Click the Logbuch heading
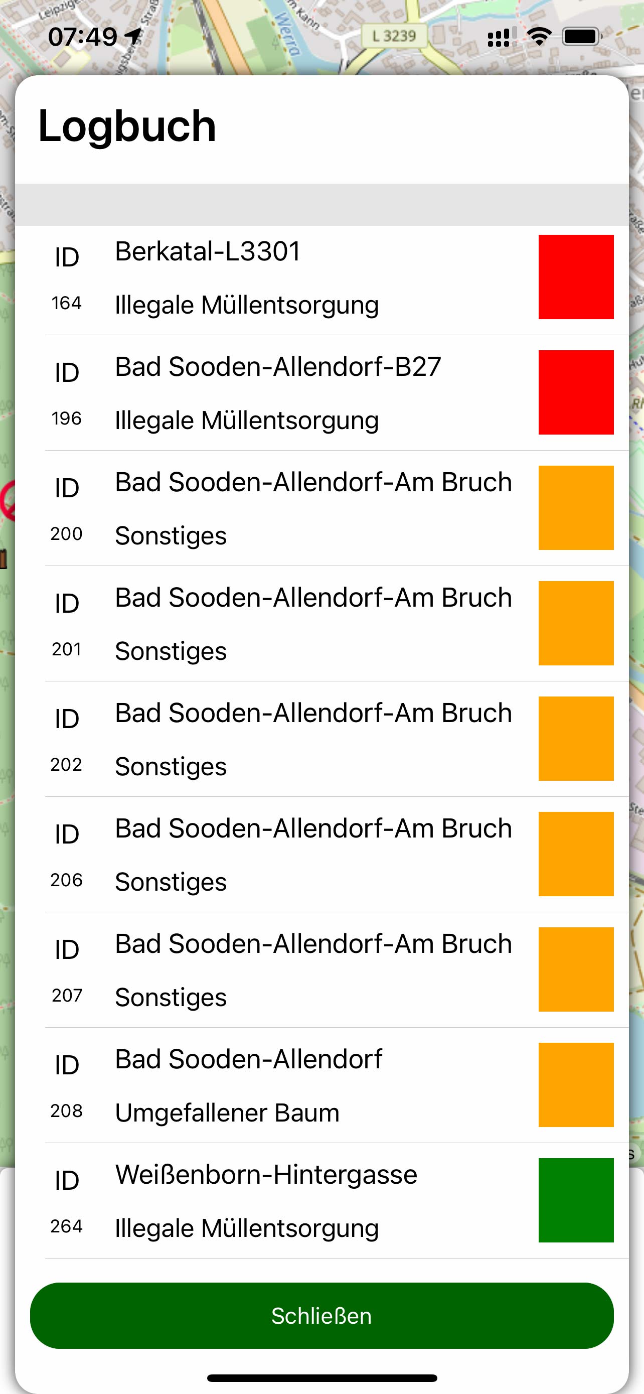The image size is (644, 1394). [x=127, y=126]
